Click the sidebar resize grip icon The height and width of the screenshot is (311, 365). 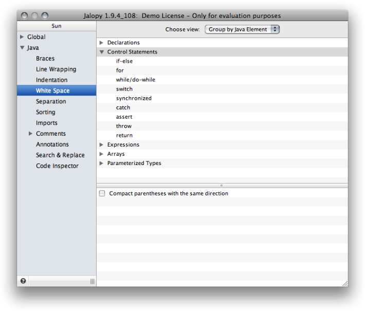point(93,281)
